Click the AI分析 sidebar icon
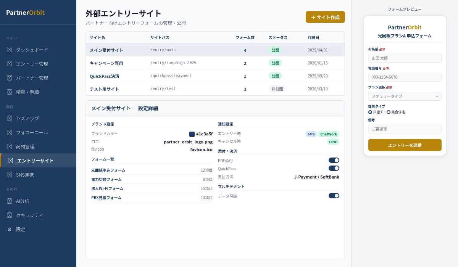 pyautogui.click(x=10, y=201)
